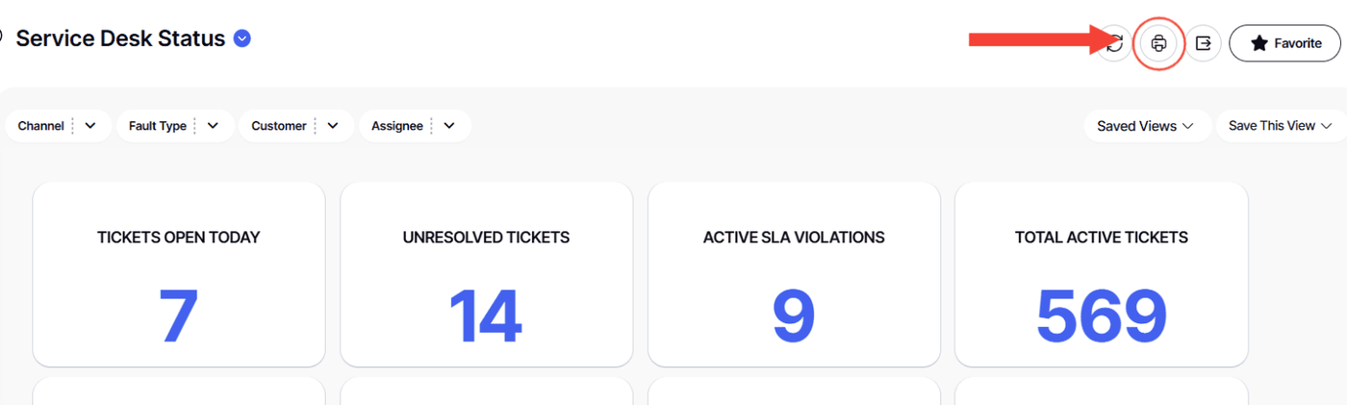Open the Assignee filter dropdown

(449, 126)
